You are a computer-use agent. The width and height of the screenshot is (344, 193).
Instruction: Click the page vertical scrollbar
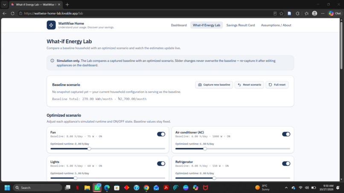coord(341,45)
